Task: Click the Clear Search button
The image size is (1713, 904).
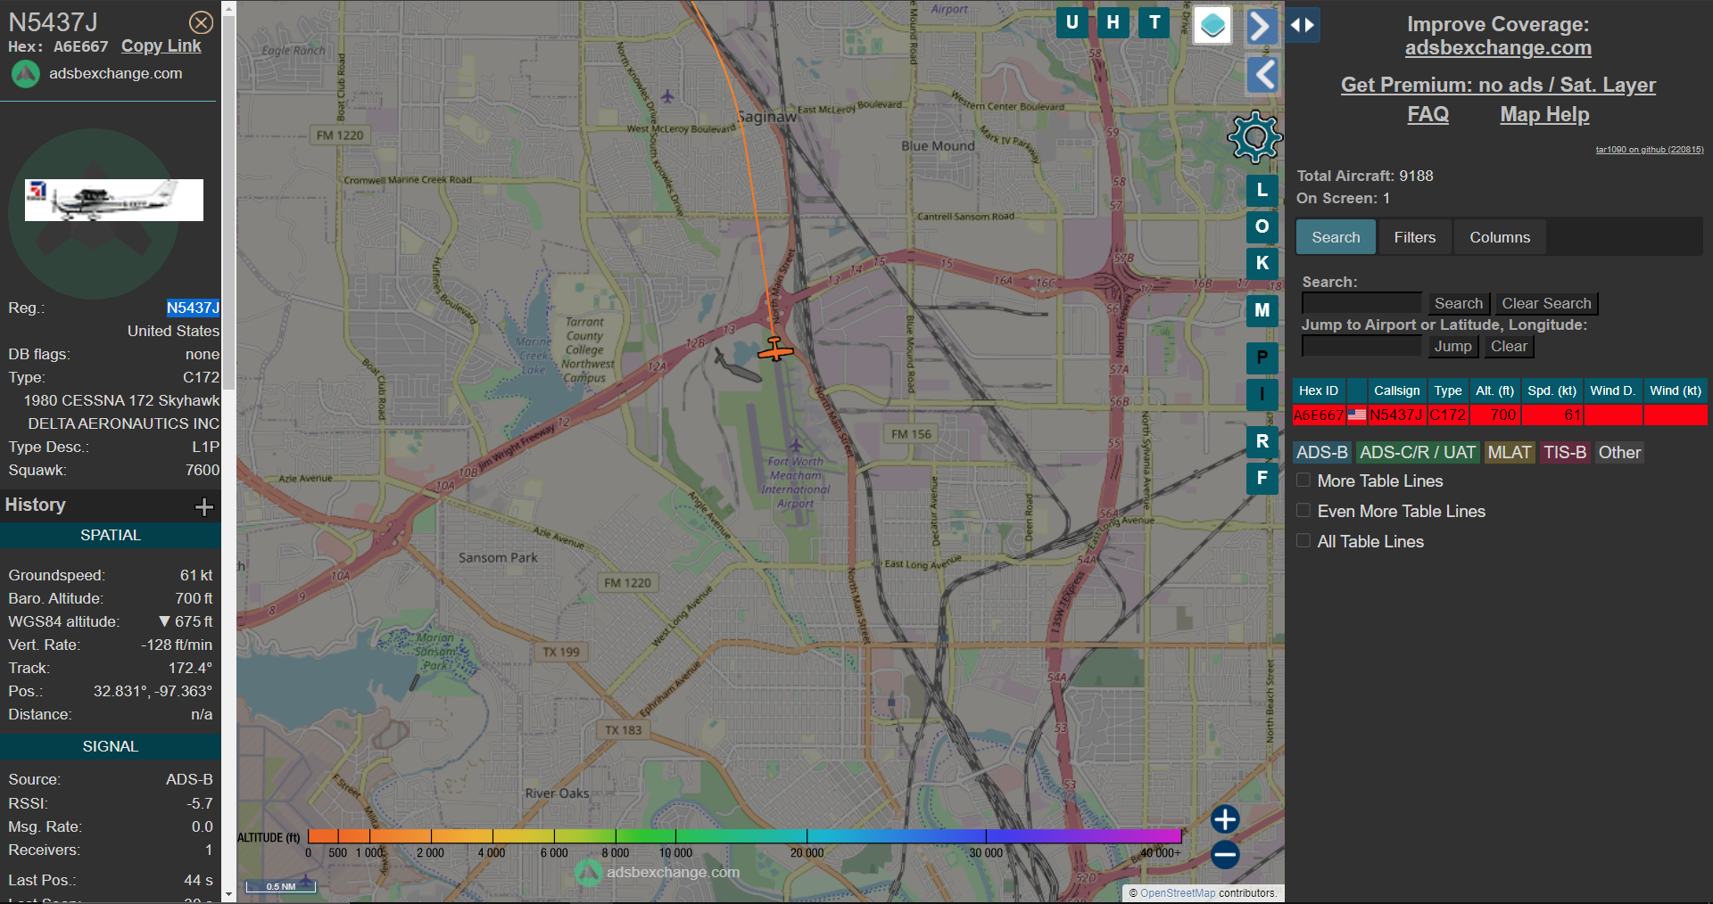Action: click(1546, 304)
